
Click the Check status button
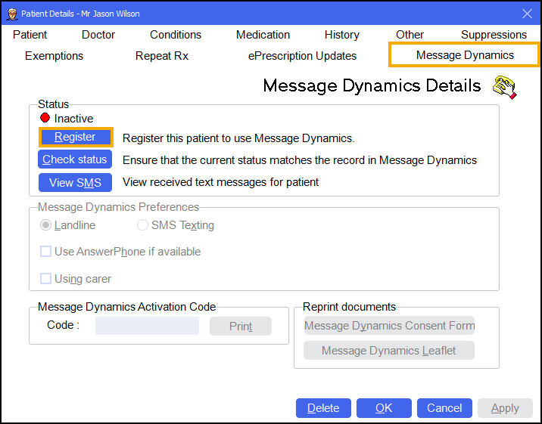coord(75,159)
